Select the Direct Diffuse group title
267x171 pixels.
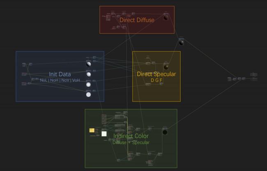point(137,19)
